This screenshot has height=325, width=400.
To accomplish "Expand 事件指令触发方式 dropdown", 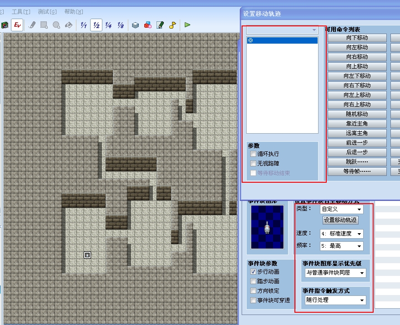I will coord(335,300).
